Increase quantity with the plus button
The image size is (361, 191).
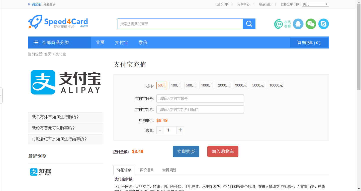point(180,130)
